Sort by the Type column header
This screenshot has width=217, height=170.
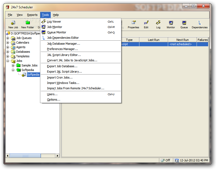130,40
